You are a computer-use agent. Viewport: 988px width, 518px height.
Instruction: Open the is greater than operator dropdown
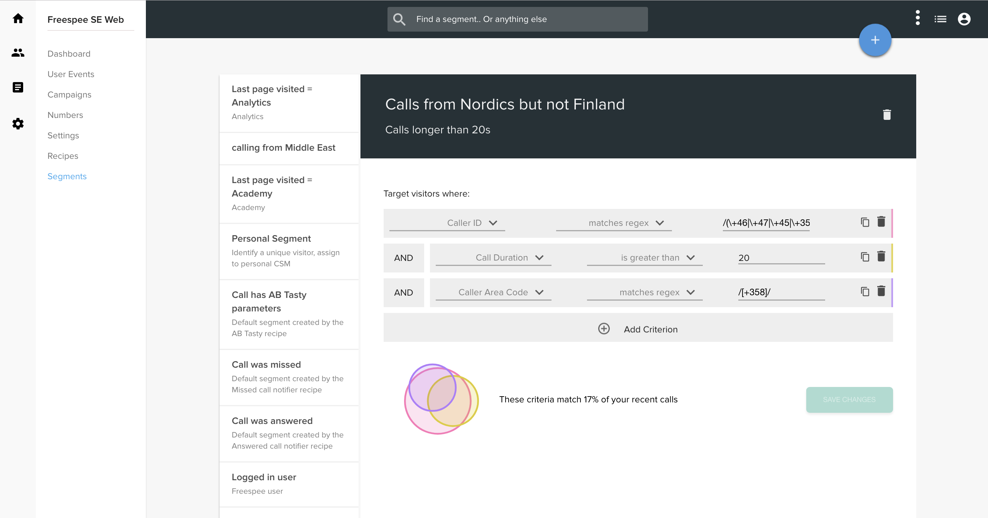645,257
